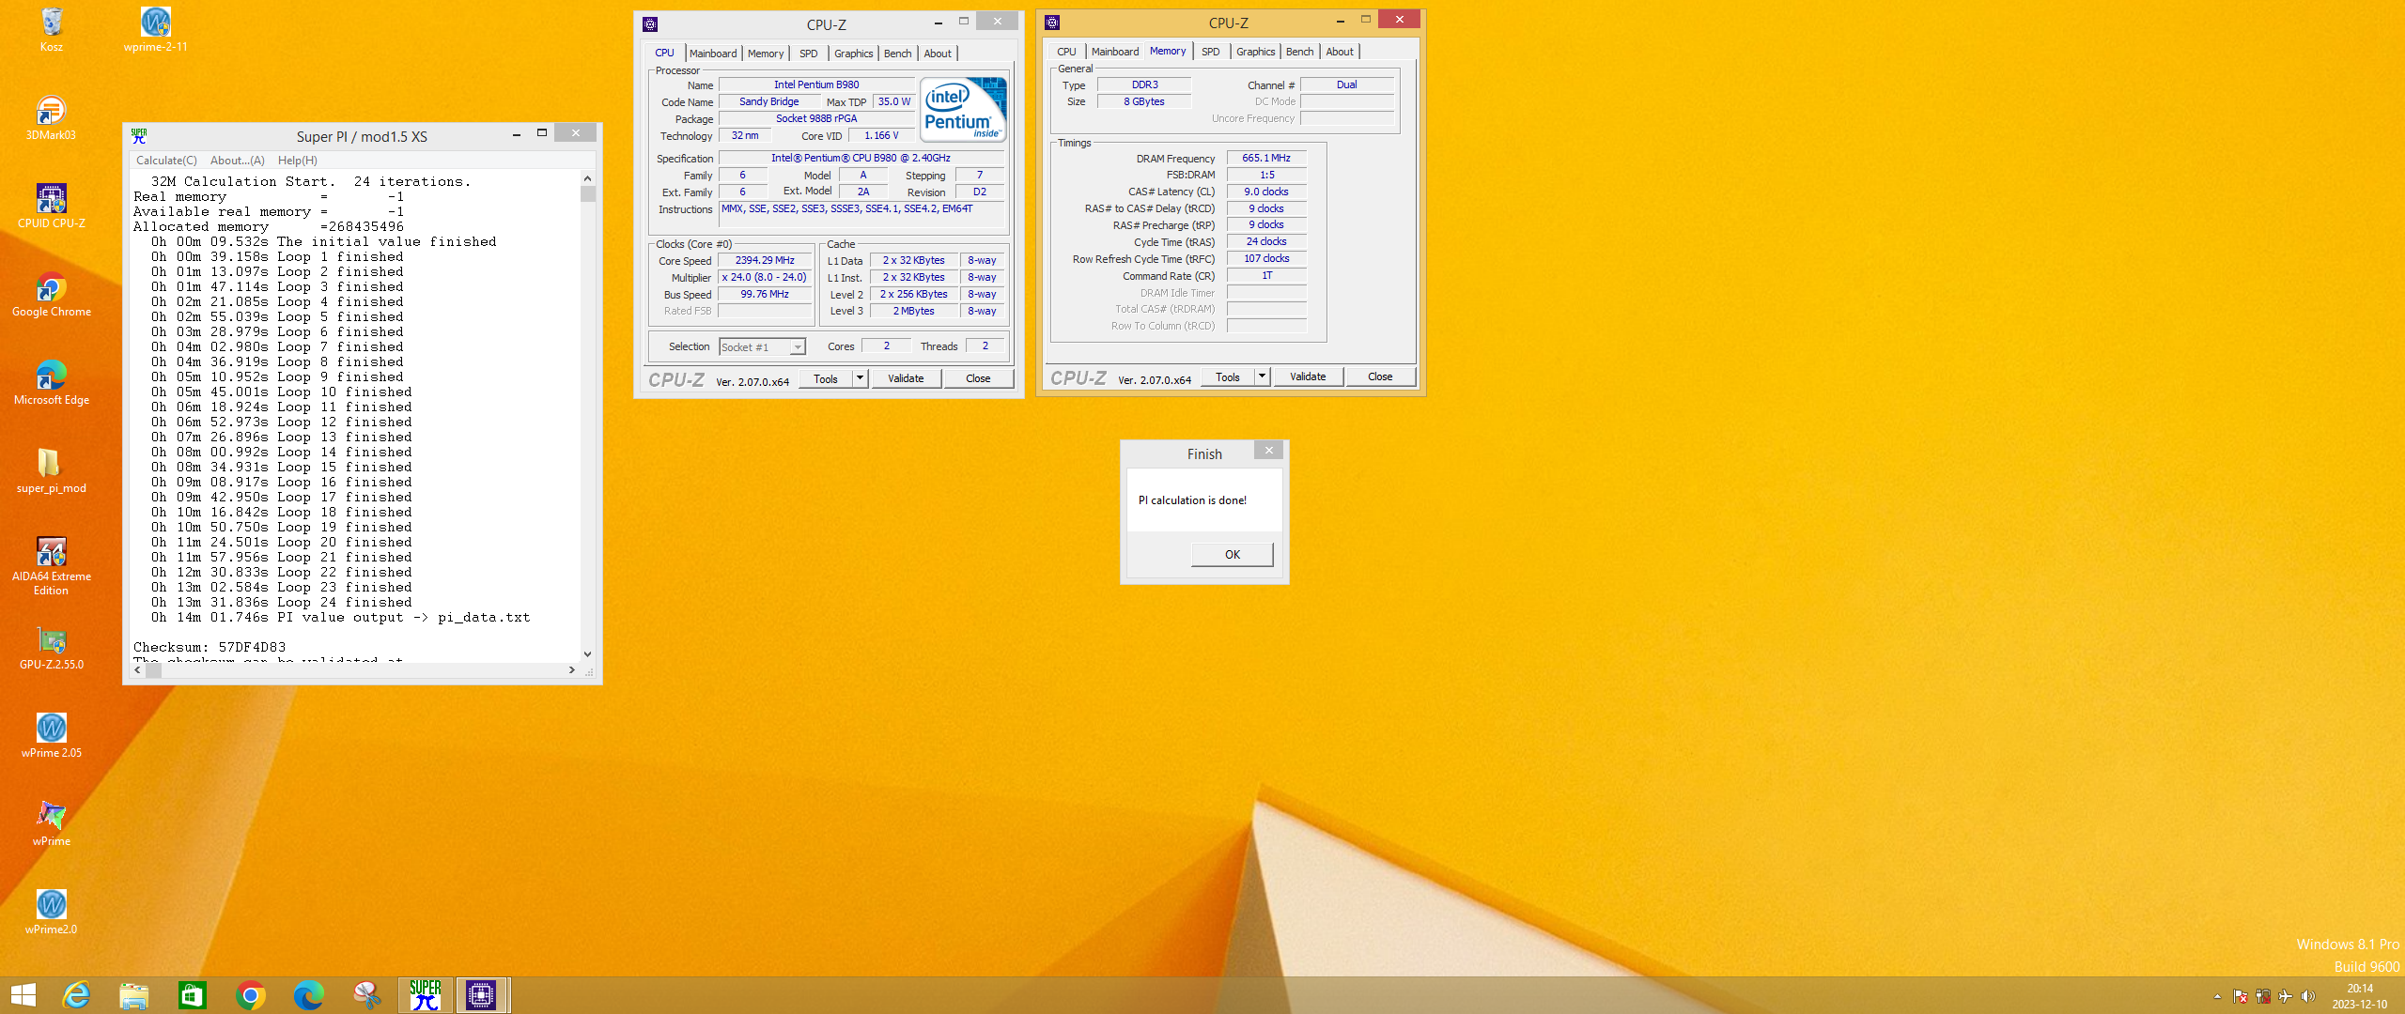Switch to About tab in right CPU-Z window
This screenshot has width=2405, height=1014.
1340,52
